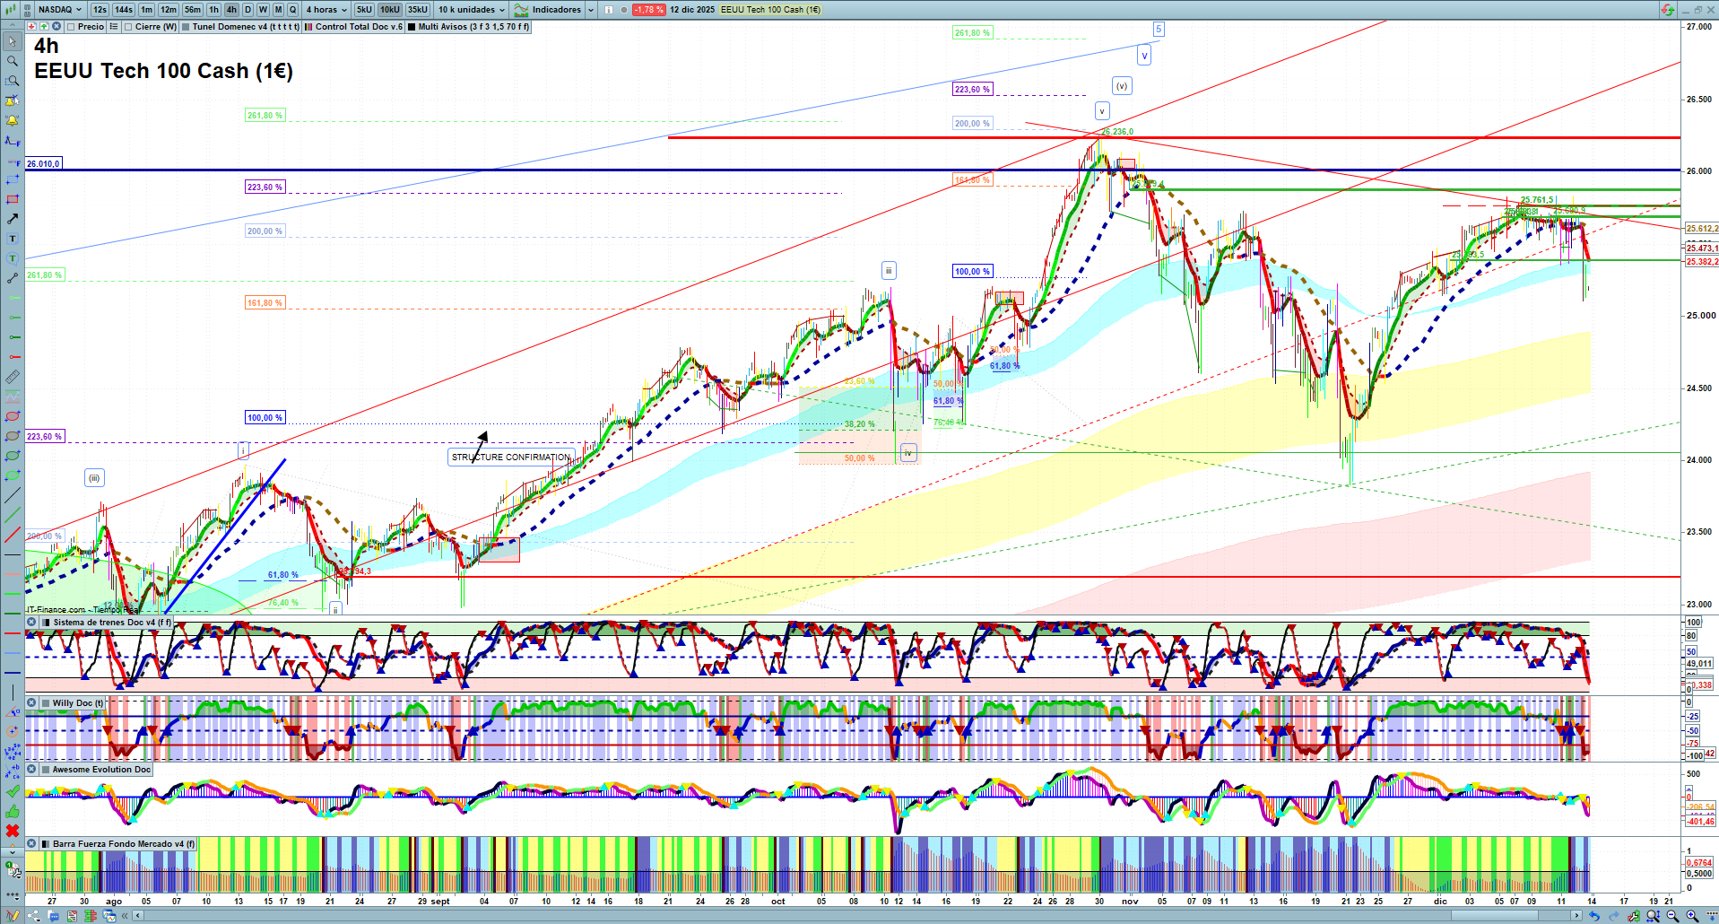Select the black arrow drawing tool
This screenshot has height=924, width=1719.
click(x=13, y=219)
